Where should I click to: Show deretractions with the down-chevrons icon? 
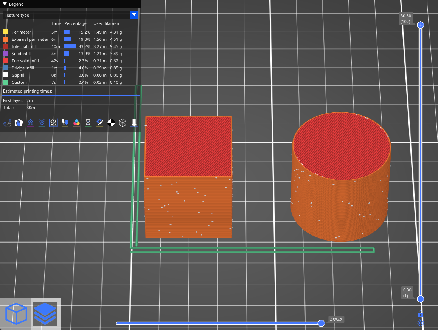pyautogui.click(x=42, y=123)
